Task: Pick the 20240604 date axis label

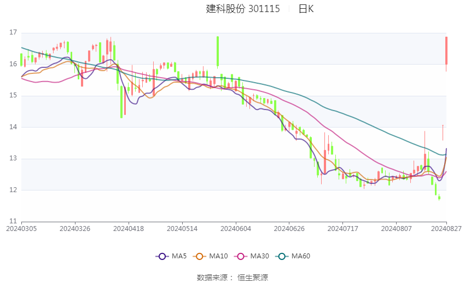Action: pos(236,228)
